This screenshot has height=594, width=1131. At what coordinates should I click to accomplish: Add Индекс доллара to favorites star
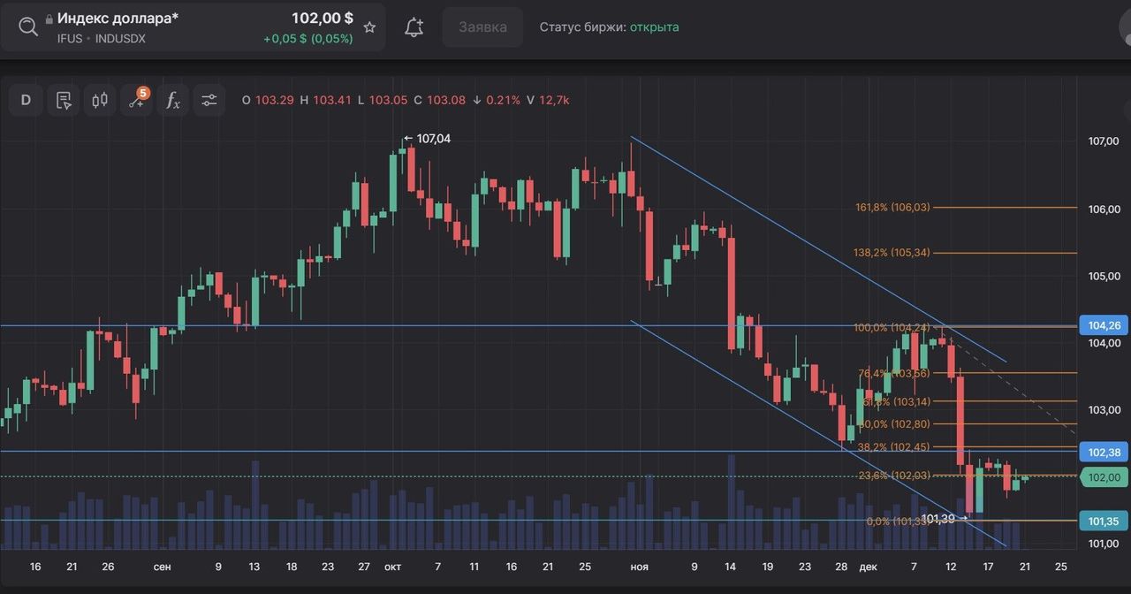point(370,27)
